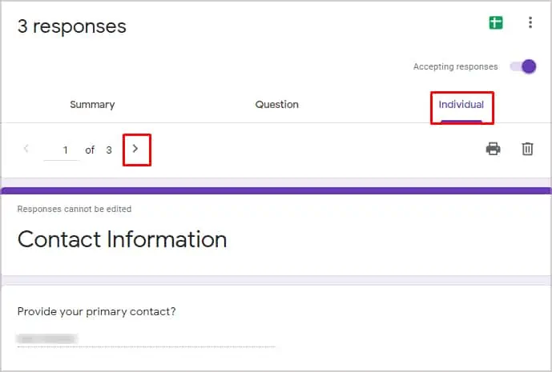Screen dimensions: 552x372
Task: Click the 'of' text in response pager
Action: pyautogui.click(x=90, y=150)
